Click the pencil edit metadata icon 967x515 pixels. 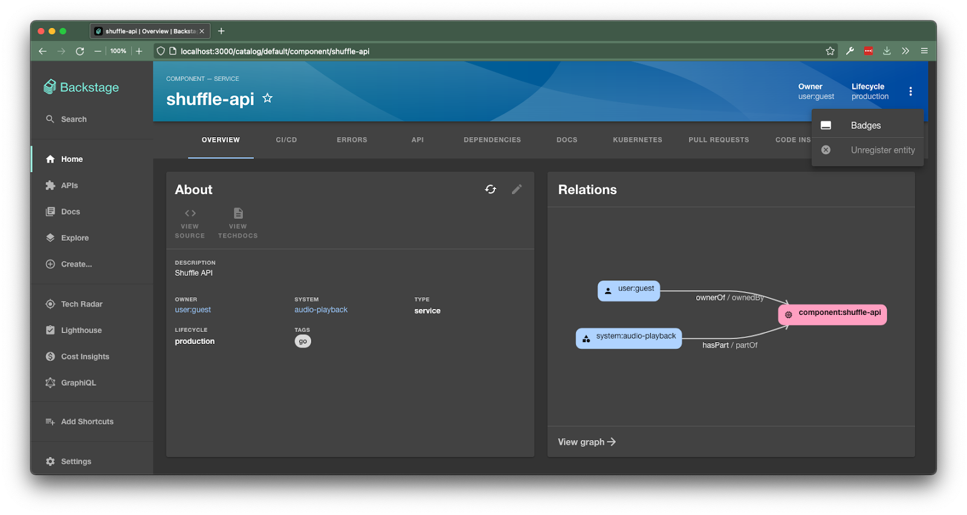517,189
